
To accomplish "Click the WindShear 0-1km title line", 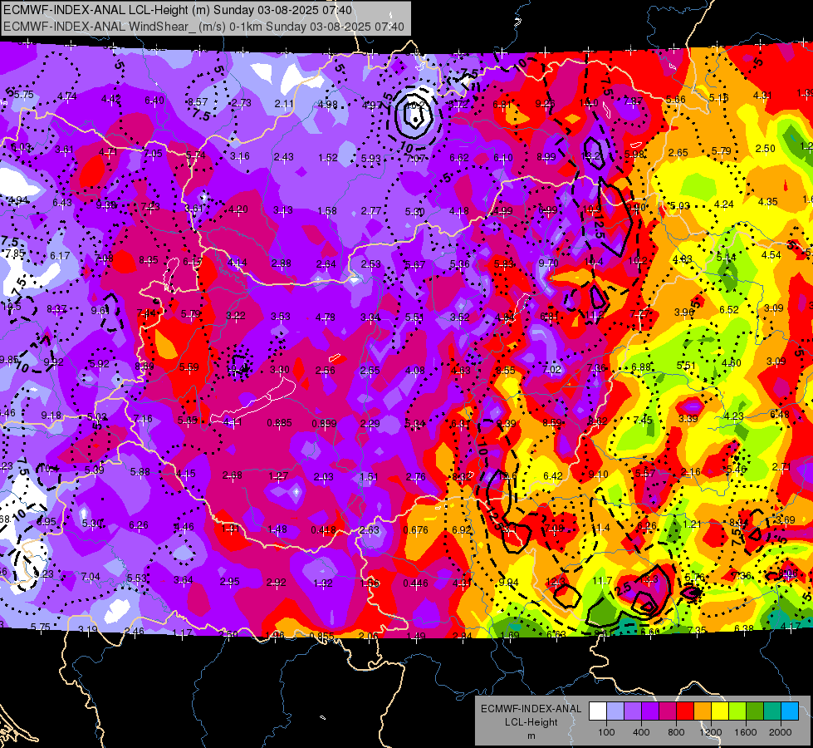I will click(x=203, y=27).
